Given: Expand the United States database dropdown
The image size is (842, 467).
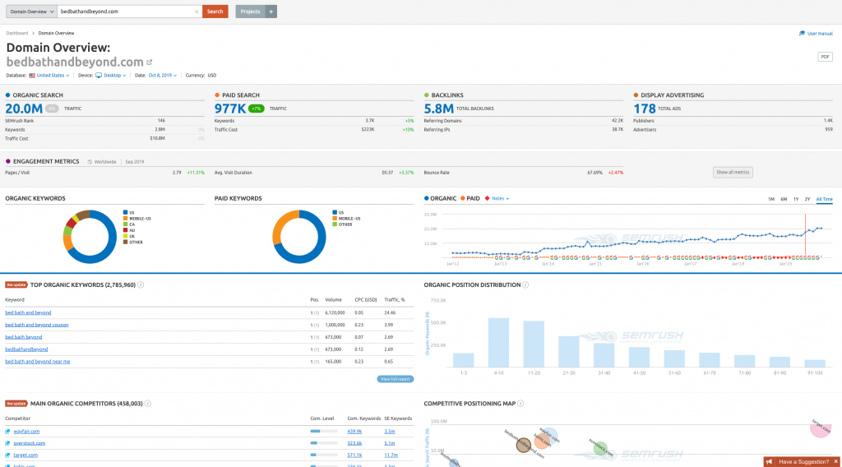Looking at the screenshot, I should [x=52, y=75].
